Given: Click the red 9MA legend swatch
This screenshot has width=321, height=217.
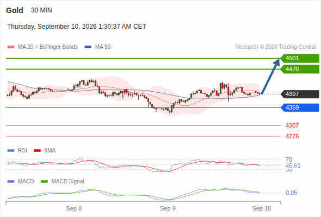Looking at the screenshot, I should click(x=37, y=151).
